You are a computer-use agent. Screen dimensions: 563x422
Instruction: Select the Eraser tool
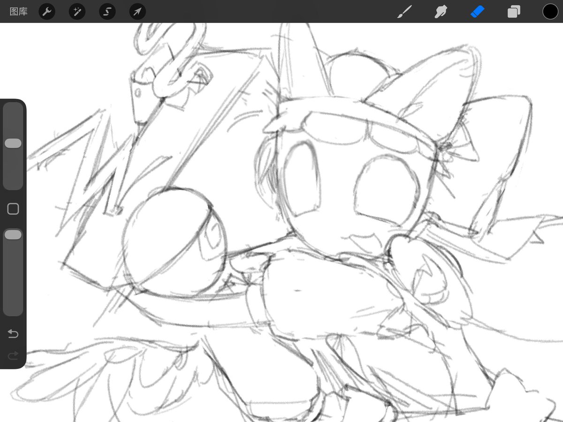click(477, 12)
